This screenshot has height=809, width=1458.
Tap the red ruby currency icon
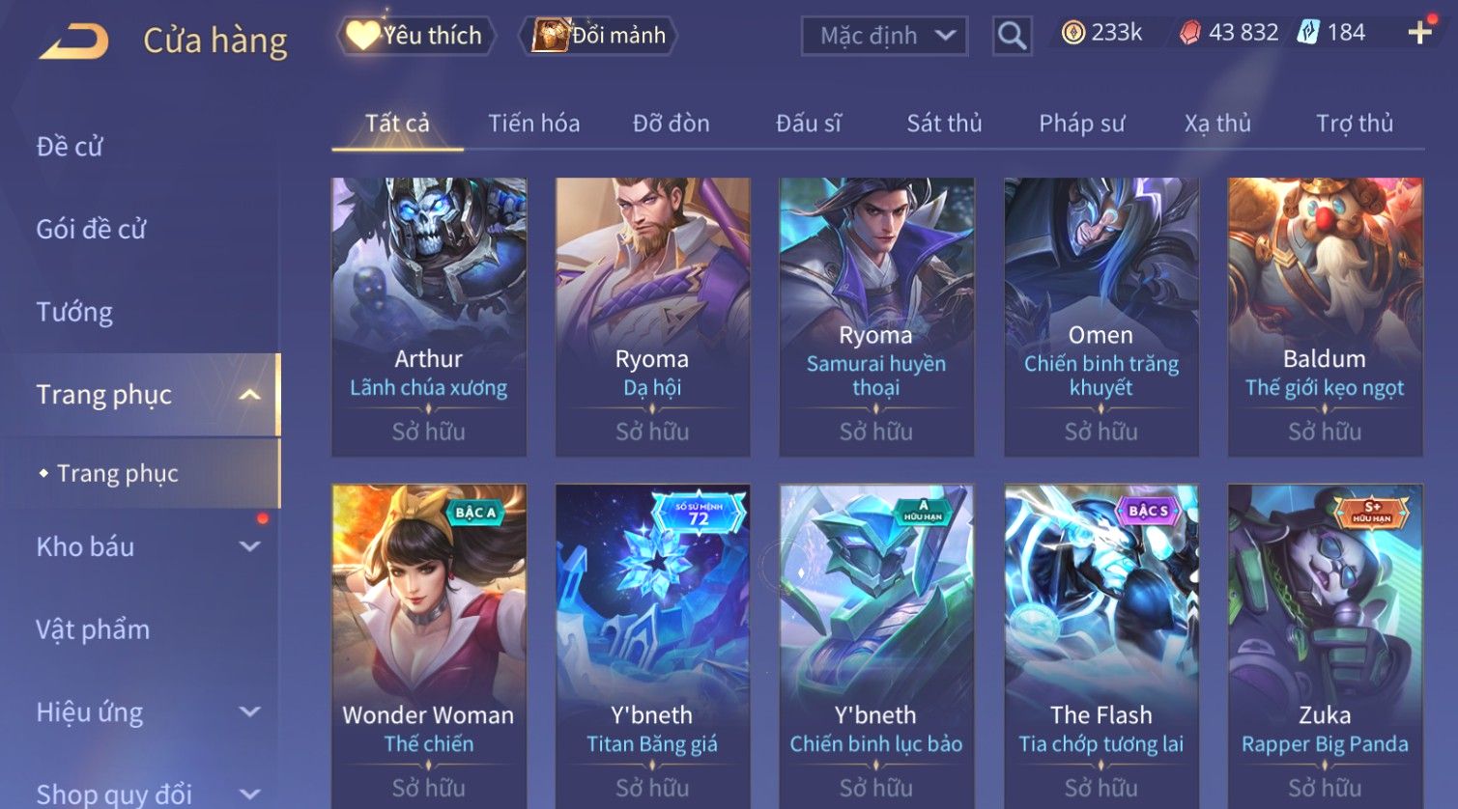tap(1189, 33)
